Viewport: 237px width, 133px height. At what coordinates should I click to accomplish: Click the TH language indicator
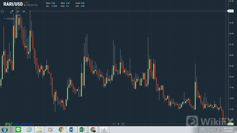pyautogui.click(x=202, y=129)
